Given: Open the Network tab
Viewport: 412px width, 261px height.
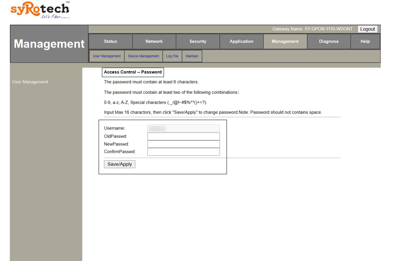Looking at the screenshot, I should pos(154,41).
